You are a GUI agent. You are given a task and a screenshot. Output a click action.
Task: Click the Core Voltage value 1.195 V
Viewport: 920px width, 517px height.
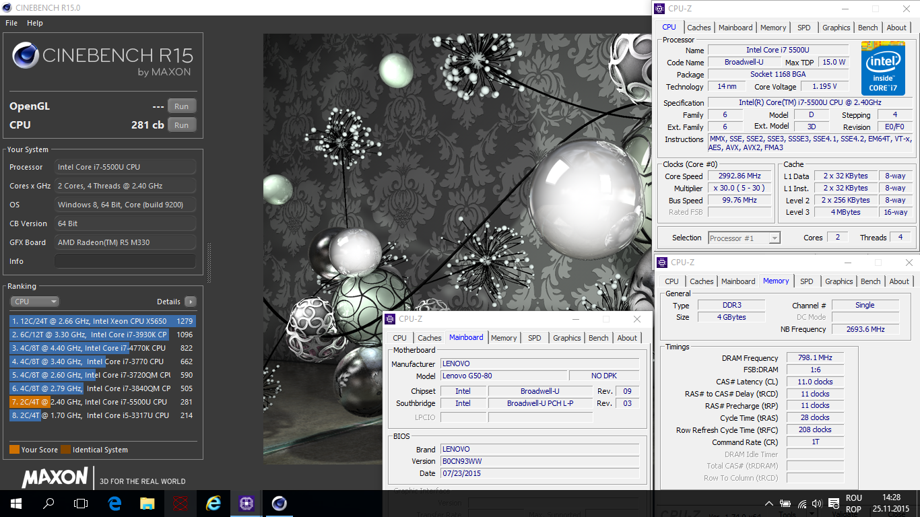(x=824, y=86)
